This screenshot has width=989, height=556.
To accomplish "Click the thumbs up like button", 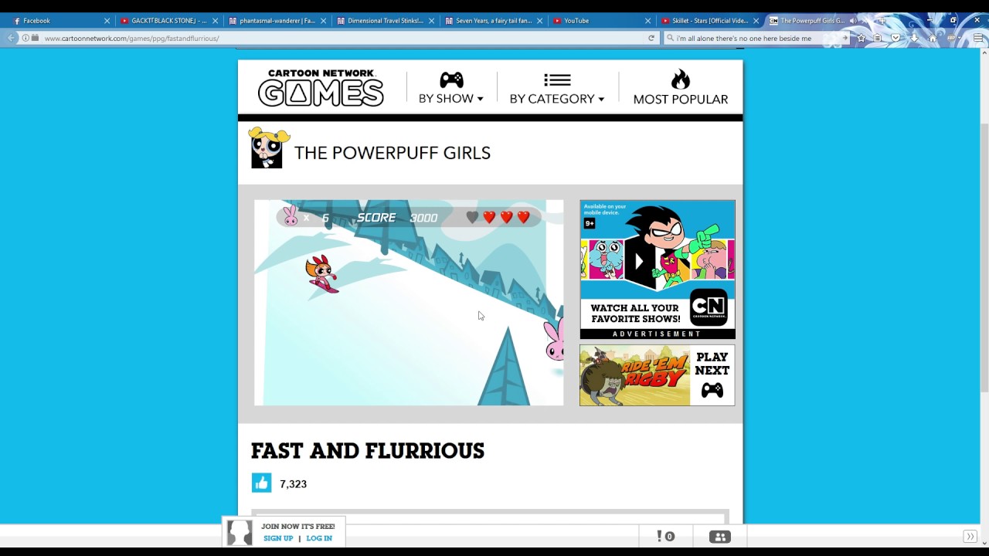I will pos(262,483).
